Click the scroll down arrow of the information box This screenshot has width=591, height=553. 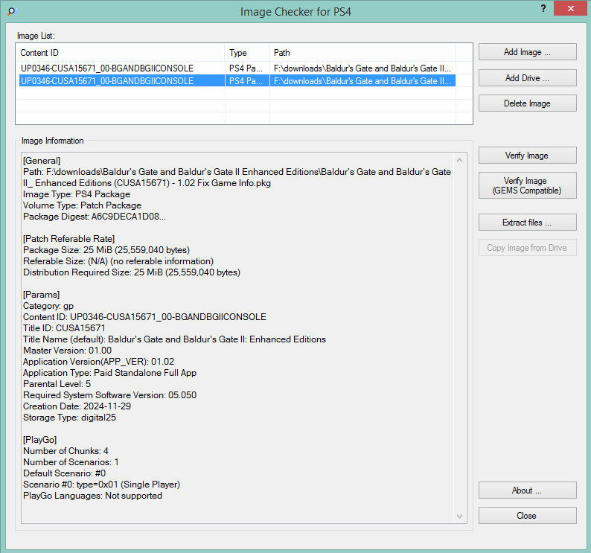coord(459,516)
